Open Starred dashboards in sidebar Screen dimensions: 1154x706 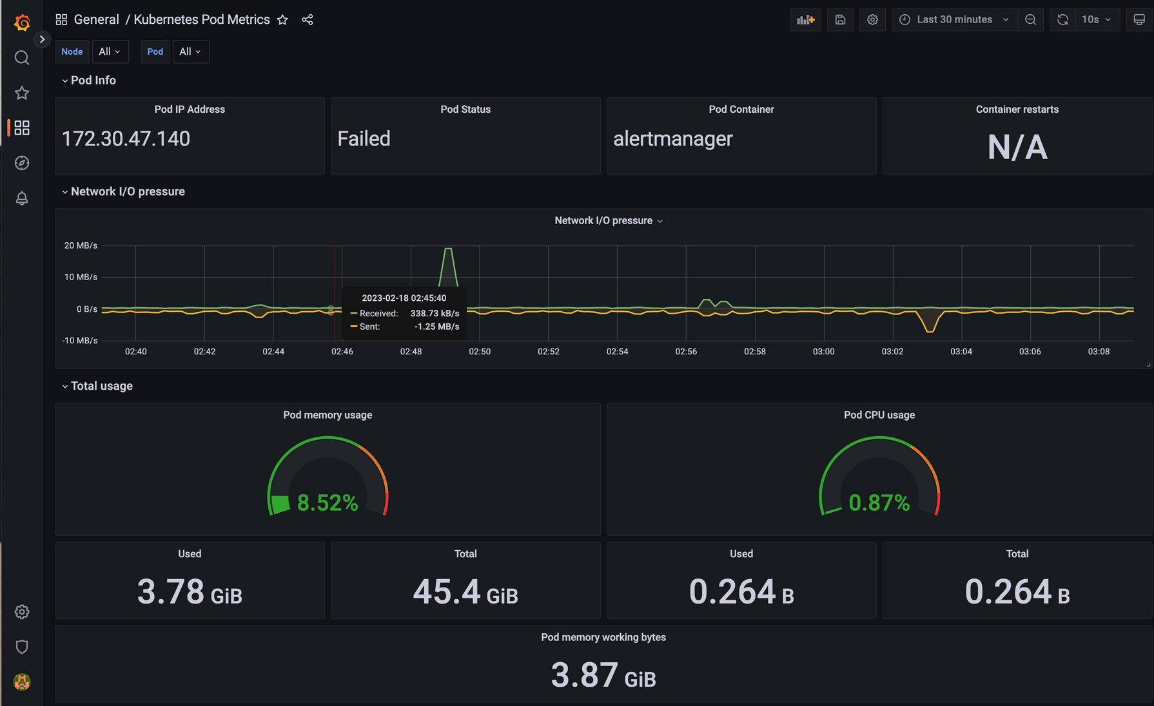click(x=22, y=93)
